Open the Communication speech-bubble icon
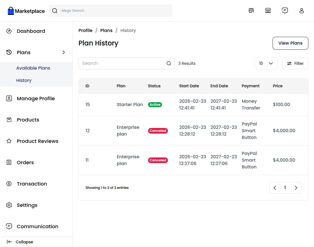The width and height of the screenshot is (314, 247). 9,227
